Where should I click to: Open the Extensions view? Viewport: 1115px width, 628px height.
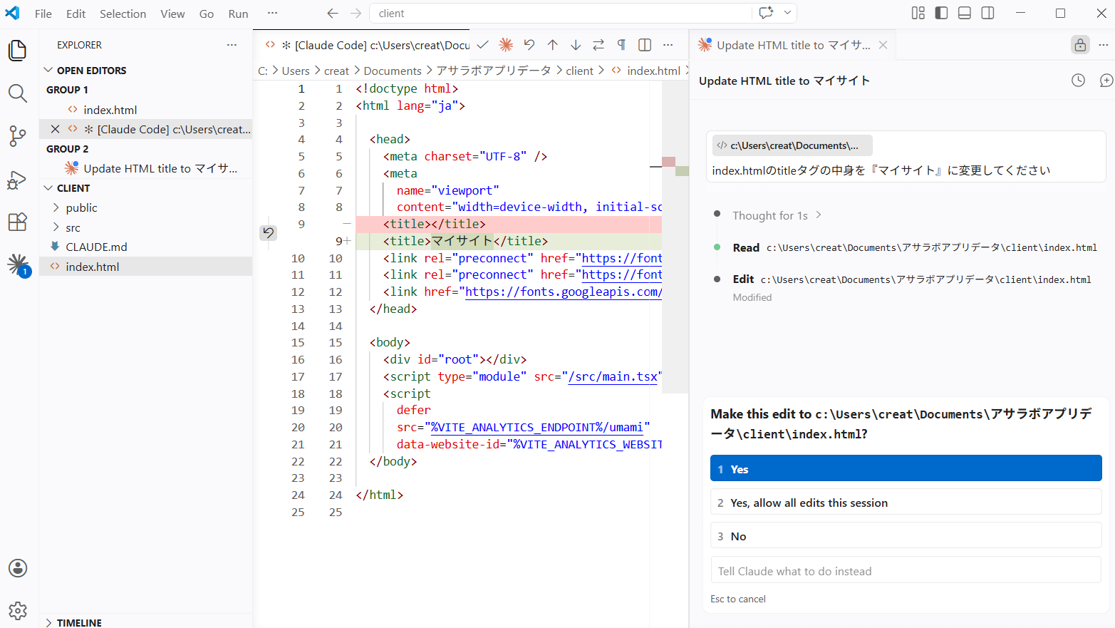pos(17,222)
